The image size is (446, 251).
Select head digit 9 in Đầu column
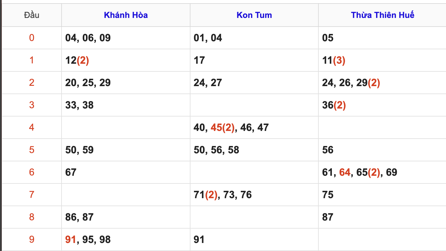31,239
